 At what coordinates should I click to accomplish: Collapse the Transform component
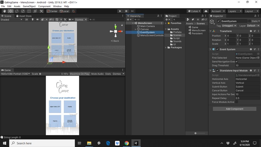pos(210,31)
